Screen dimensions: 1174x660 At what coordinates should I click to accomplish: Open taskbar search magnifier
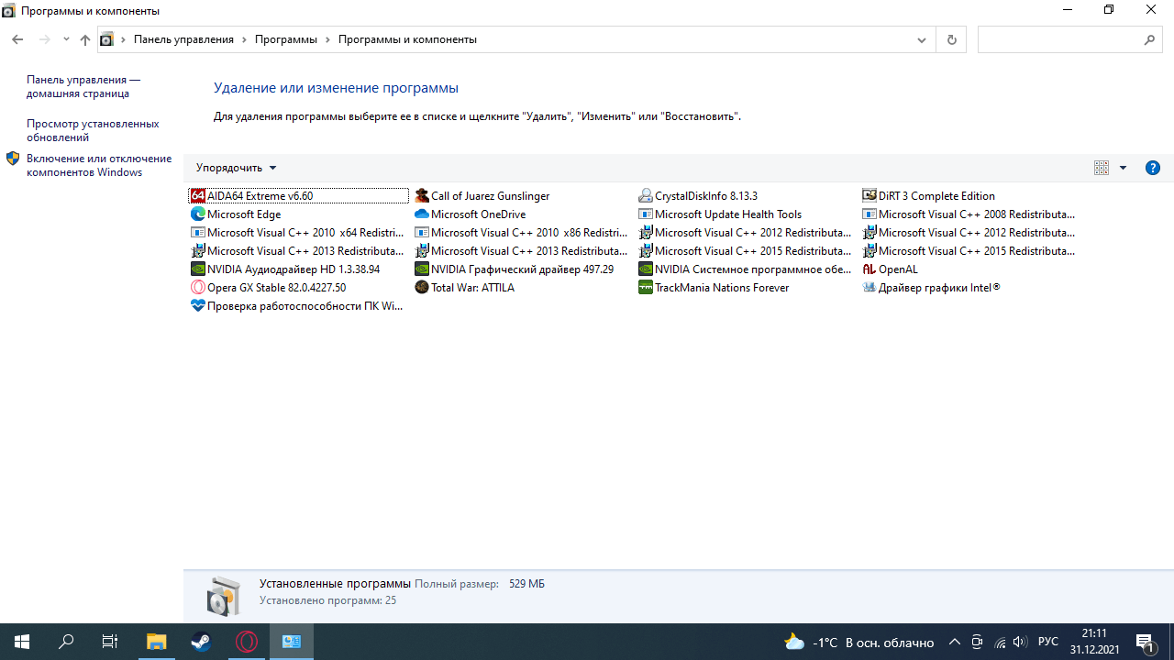[66, 642]
